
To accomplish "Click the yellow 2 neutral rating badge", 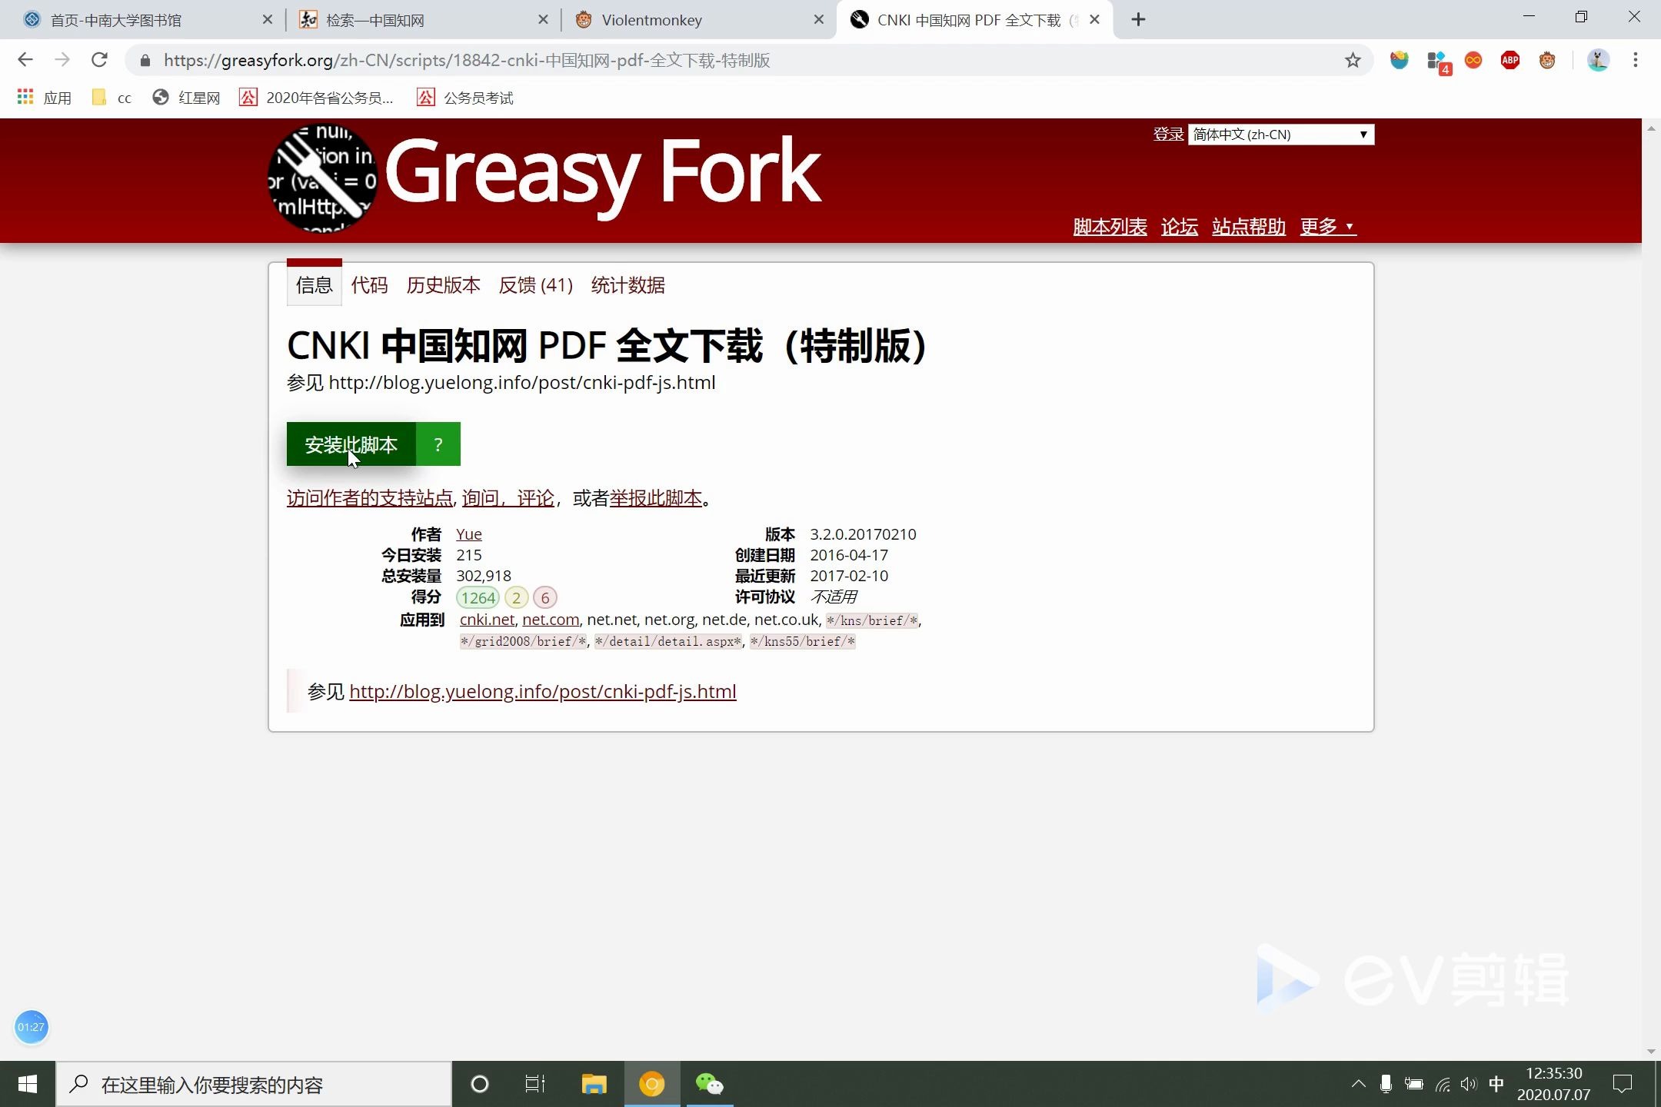I will click(517, 597).
